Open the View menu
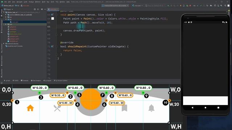The image size is (232, 130). pos(14,2)
